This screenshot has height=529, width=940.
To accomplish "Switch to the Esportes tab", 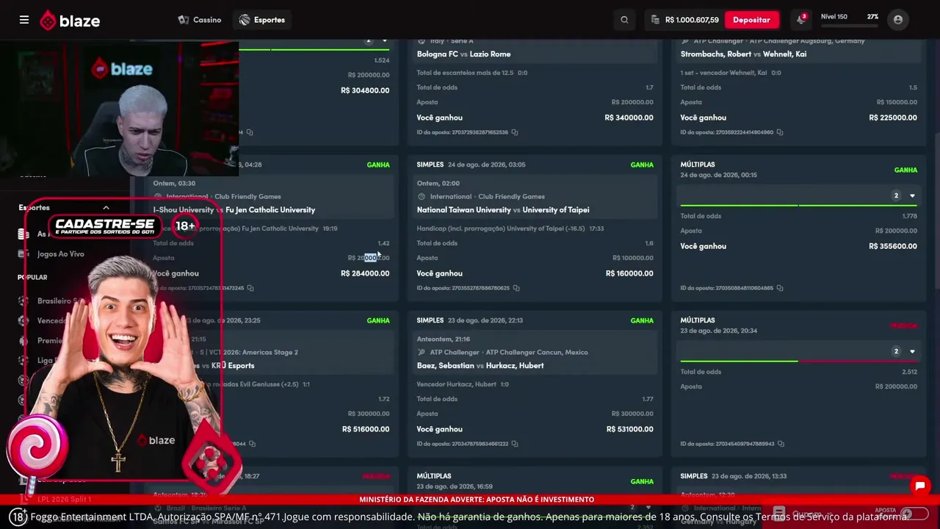I will [262, 20].
